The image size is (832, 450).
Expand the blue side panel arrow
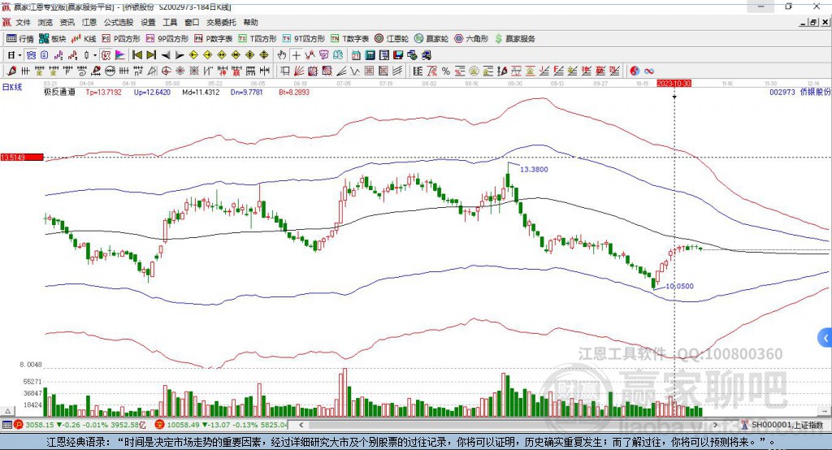point(825,338)
